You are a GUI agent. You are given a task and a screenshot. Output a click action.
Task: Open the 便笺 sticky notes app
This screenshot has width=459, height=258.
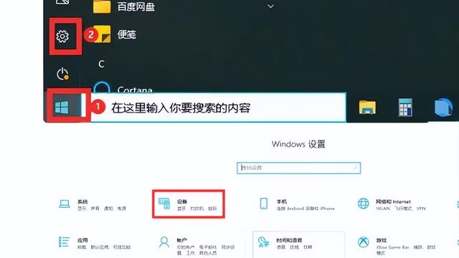pyautogui.click(x=114, y=34)
